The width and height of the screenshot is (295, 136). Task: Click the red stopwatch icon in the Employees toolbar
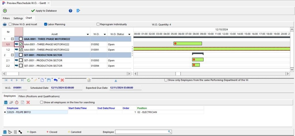[x=17, y=102]
